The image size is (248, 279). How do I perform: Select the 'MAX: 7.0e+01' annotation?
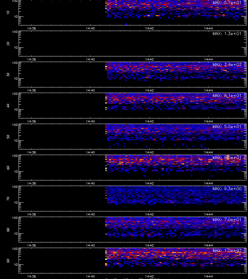pos(227,219)
